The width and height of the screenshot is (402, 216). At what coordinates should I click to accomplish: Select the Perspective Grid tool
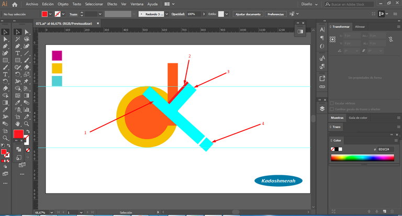tap(26, 88)
